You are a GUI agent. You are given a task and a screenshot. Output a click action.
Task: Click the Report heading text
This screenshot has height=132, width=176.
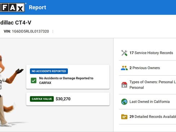pyautogui.click(x=38, y=8)
